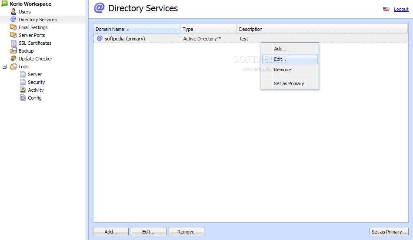Open Email Settings in the sidebar
413x240 pixels.
[33, 27]
